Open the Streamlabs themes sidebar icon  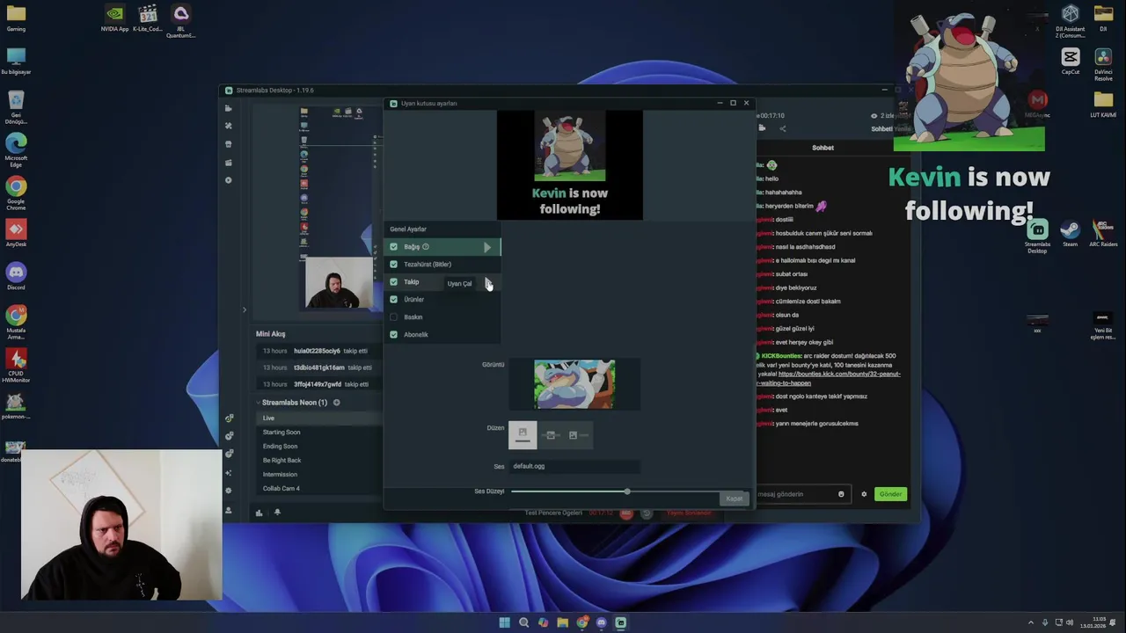tap(229, 126)
